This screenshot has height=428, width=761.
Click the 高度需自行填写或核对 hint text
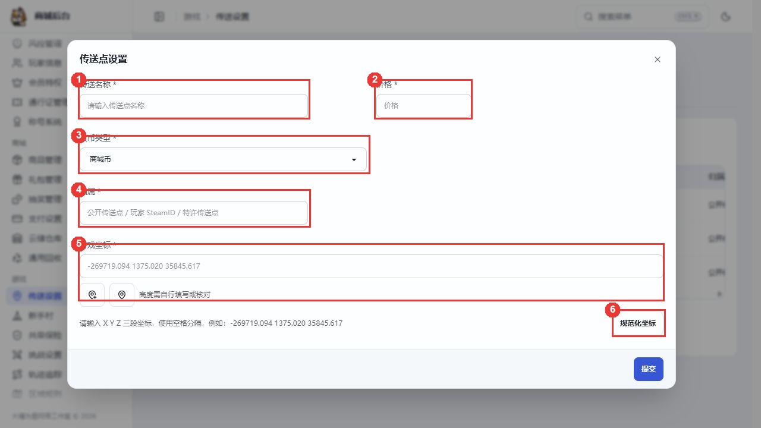coord(175,295)
